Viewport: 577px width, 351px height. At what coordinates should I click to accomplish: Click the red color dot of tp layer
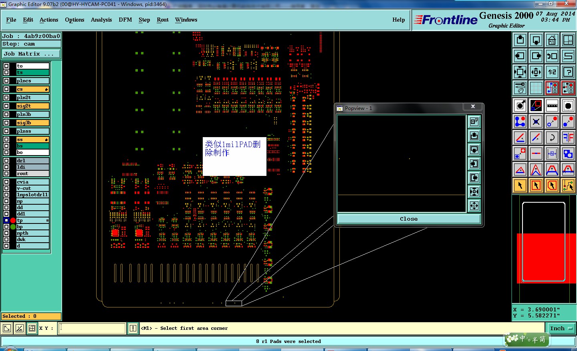pos(13,220)
